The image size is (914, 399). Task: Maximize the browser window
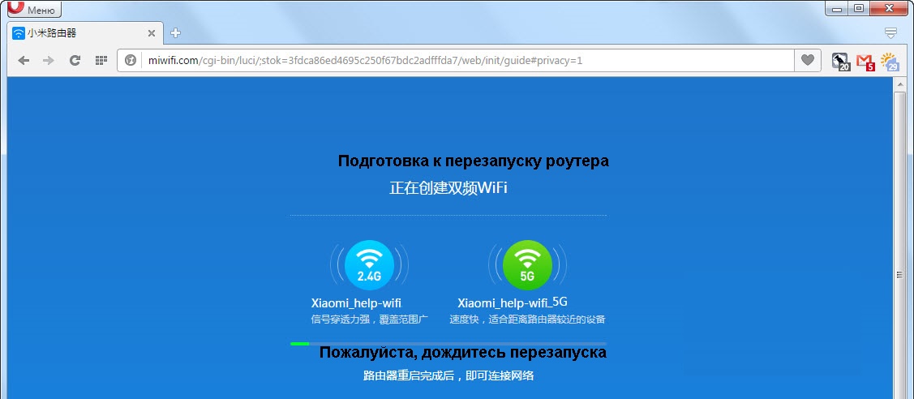coord(858,8)
